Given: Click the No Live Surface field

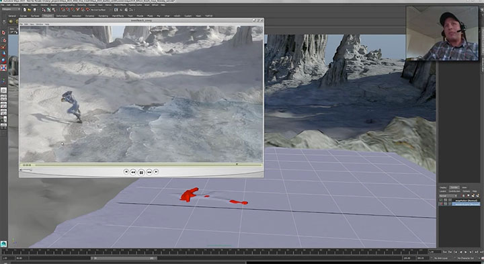Looking at the screenshot, I should pos(98,9).
